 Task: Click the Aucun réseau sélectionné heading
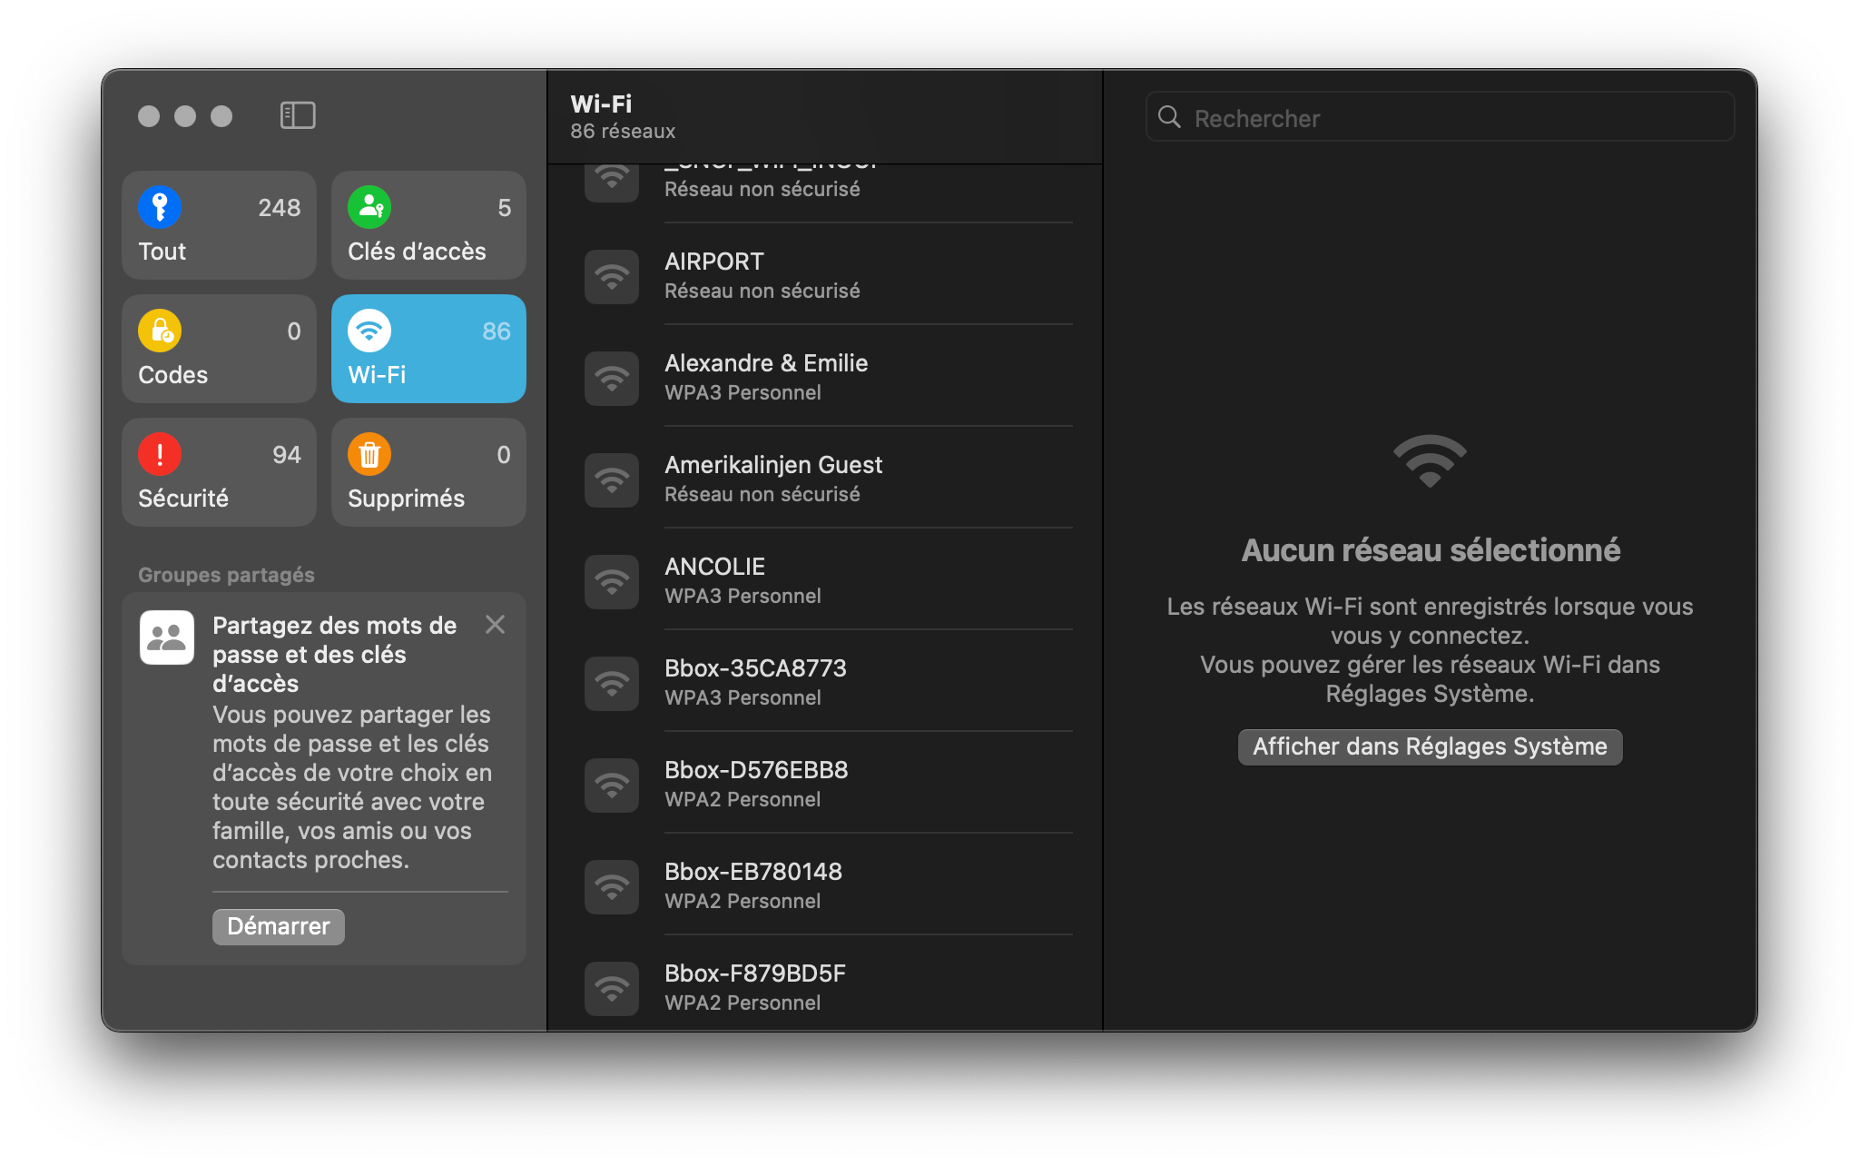point(1431,550)
